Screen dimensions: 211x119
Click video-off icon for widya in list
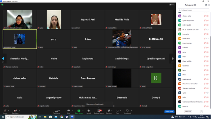click(207, 97)
